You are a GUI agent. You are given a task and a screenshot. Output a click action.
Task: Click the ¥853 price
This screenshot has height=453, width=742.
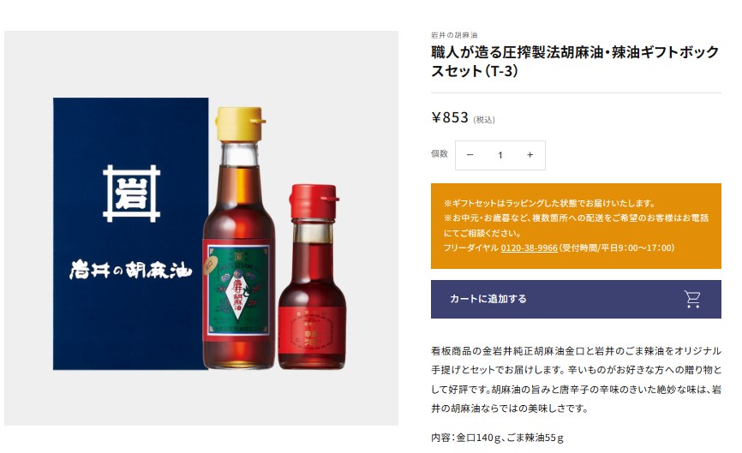[450, 117]
